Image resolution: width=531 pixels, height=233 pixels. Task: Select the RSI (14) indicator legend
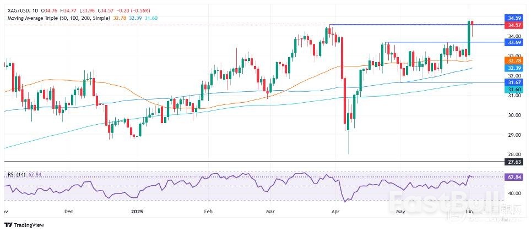(x=14, y=175)
